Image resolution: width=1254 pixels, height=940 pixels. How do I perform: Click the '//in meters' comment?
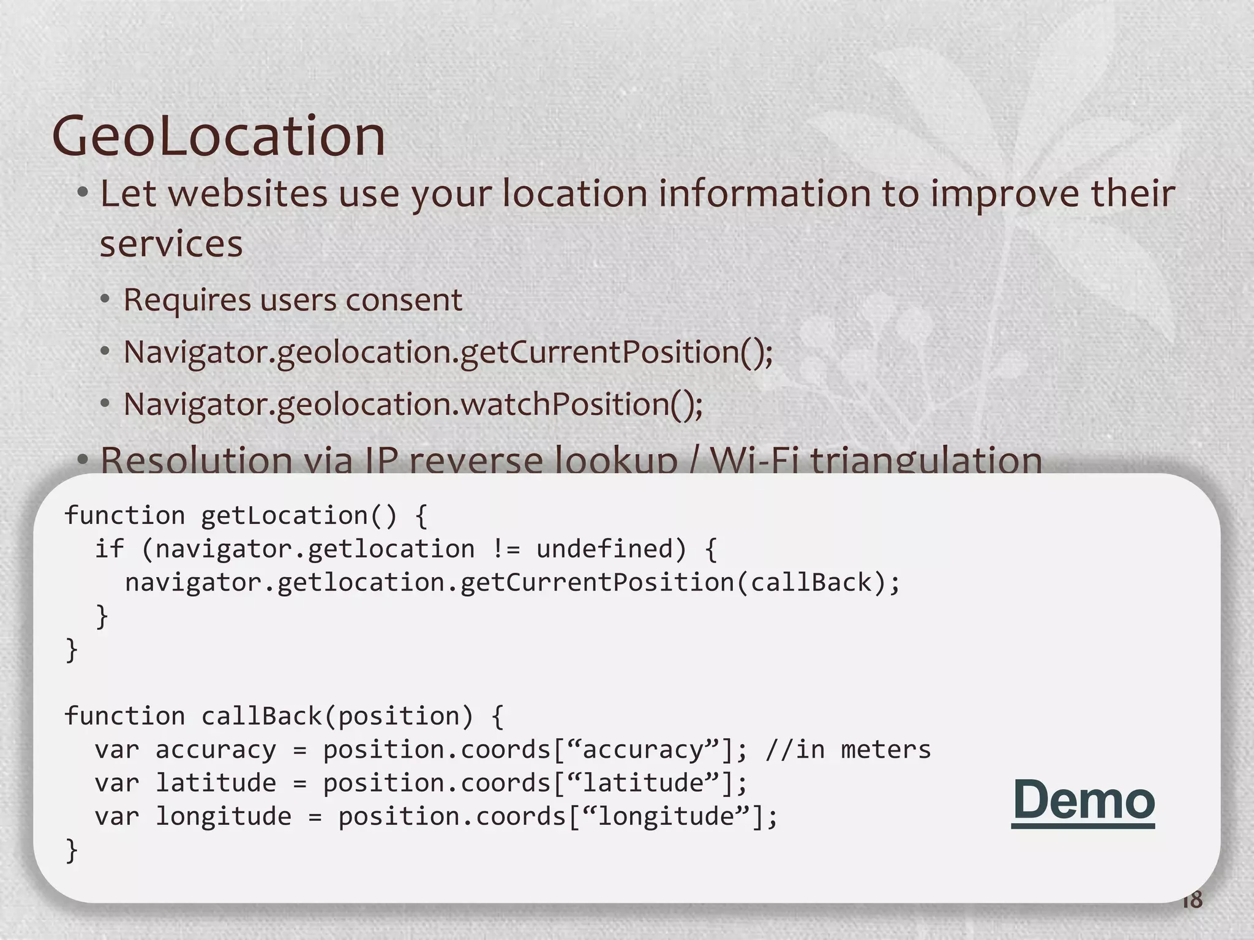point(848,750)
